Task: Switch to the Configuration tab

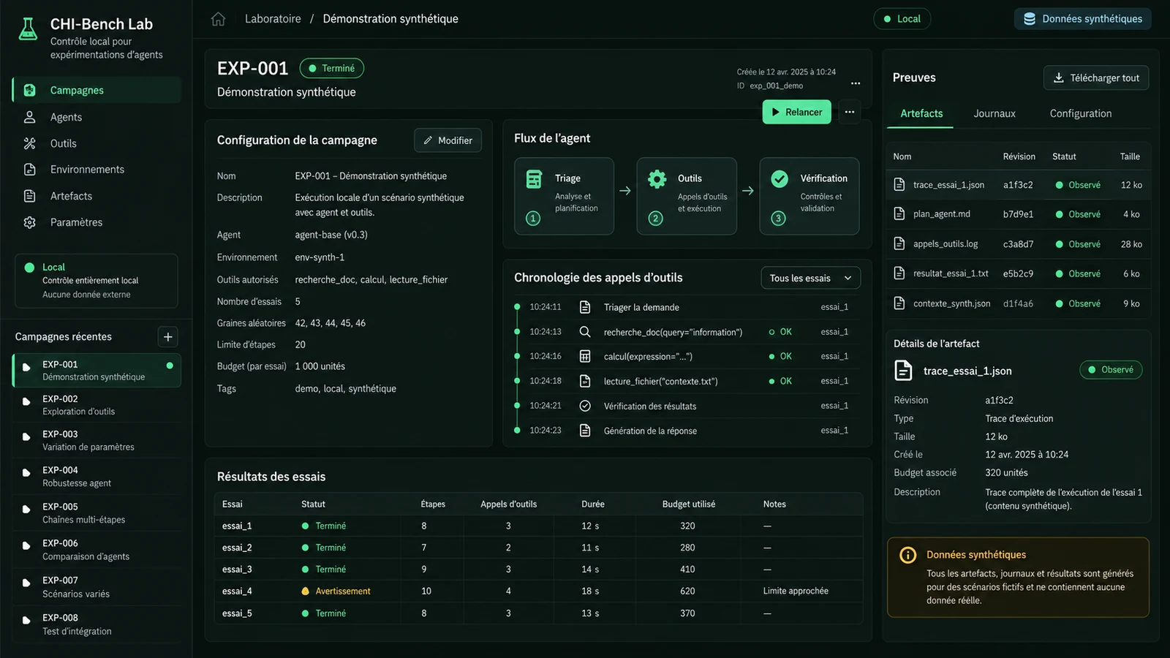Action: click(1081, 113)
